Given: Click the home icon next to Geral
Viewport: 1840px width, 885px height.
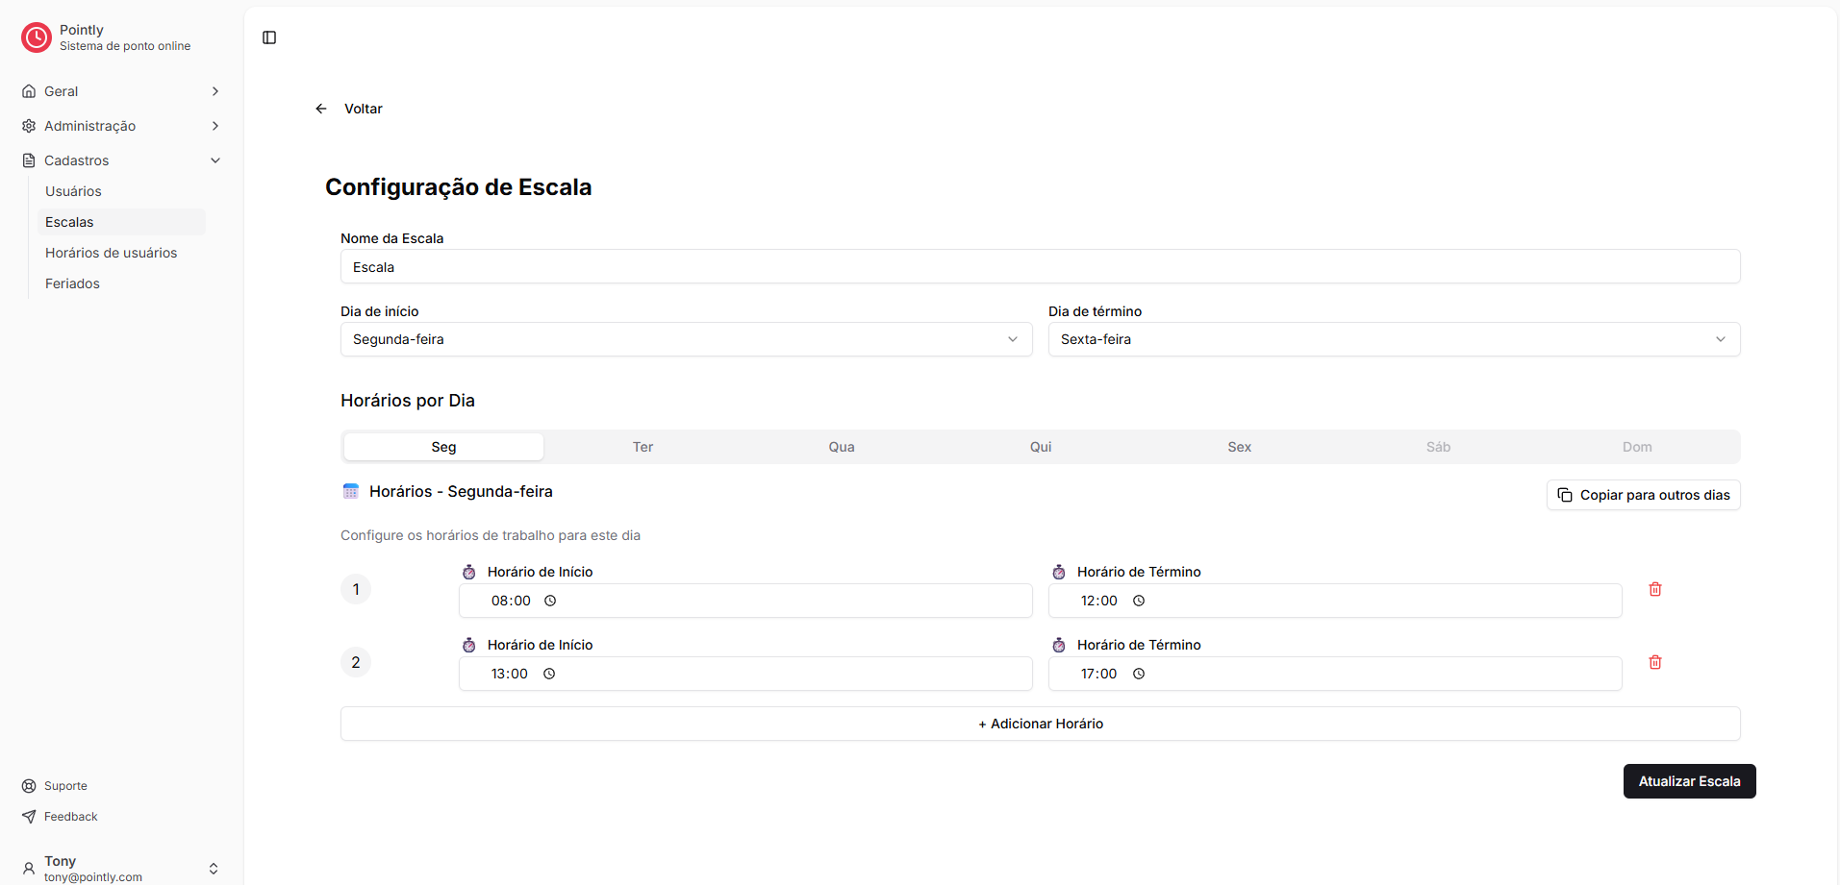Looking at the screenshot, I should tap(28, 90).
